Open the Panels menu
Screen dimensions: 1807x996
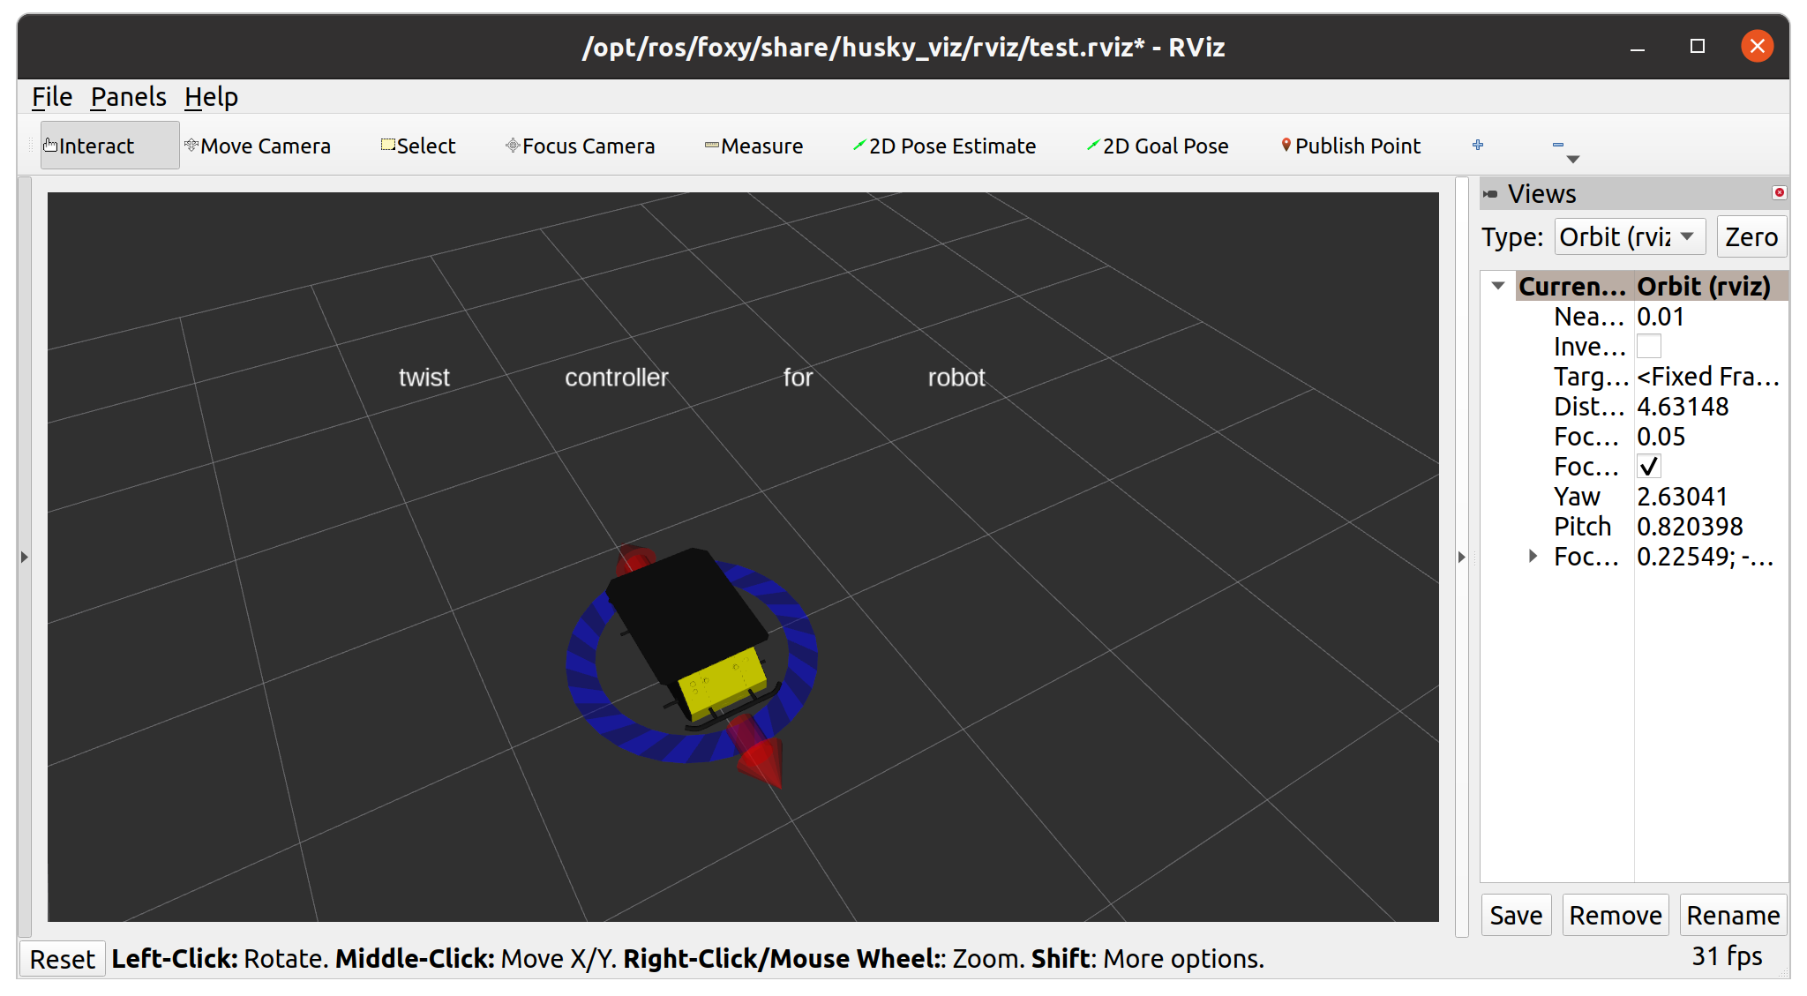coord(128,96)
